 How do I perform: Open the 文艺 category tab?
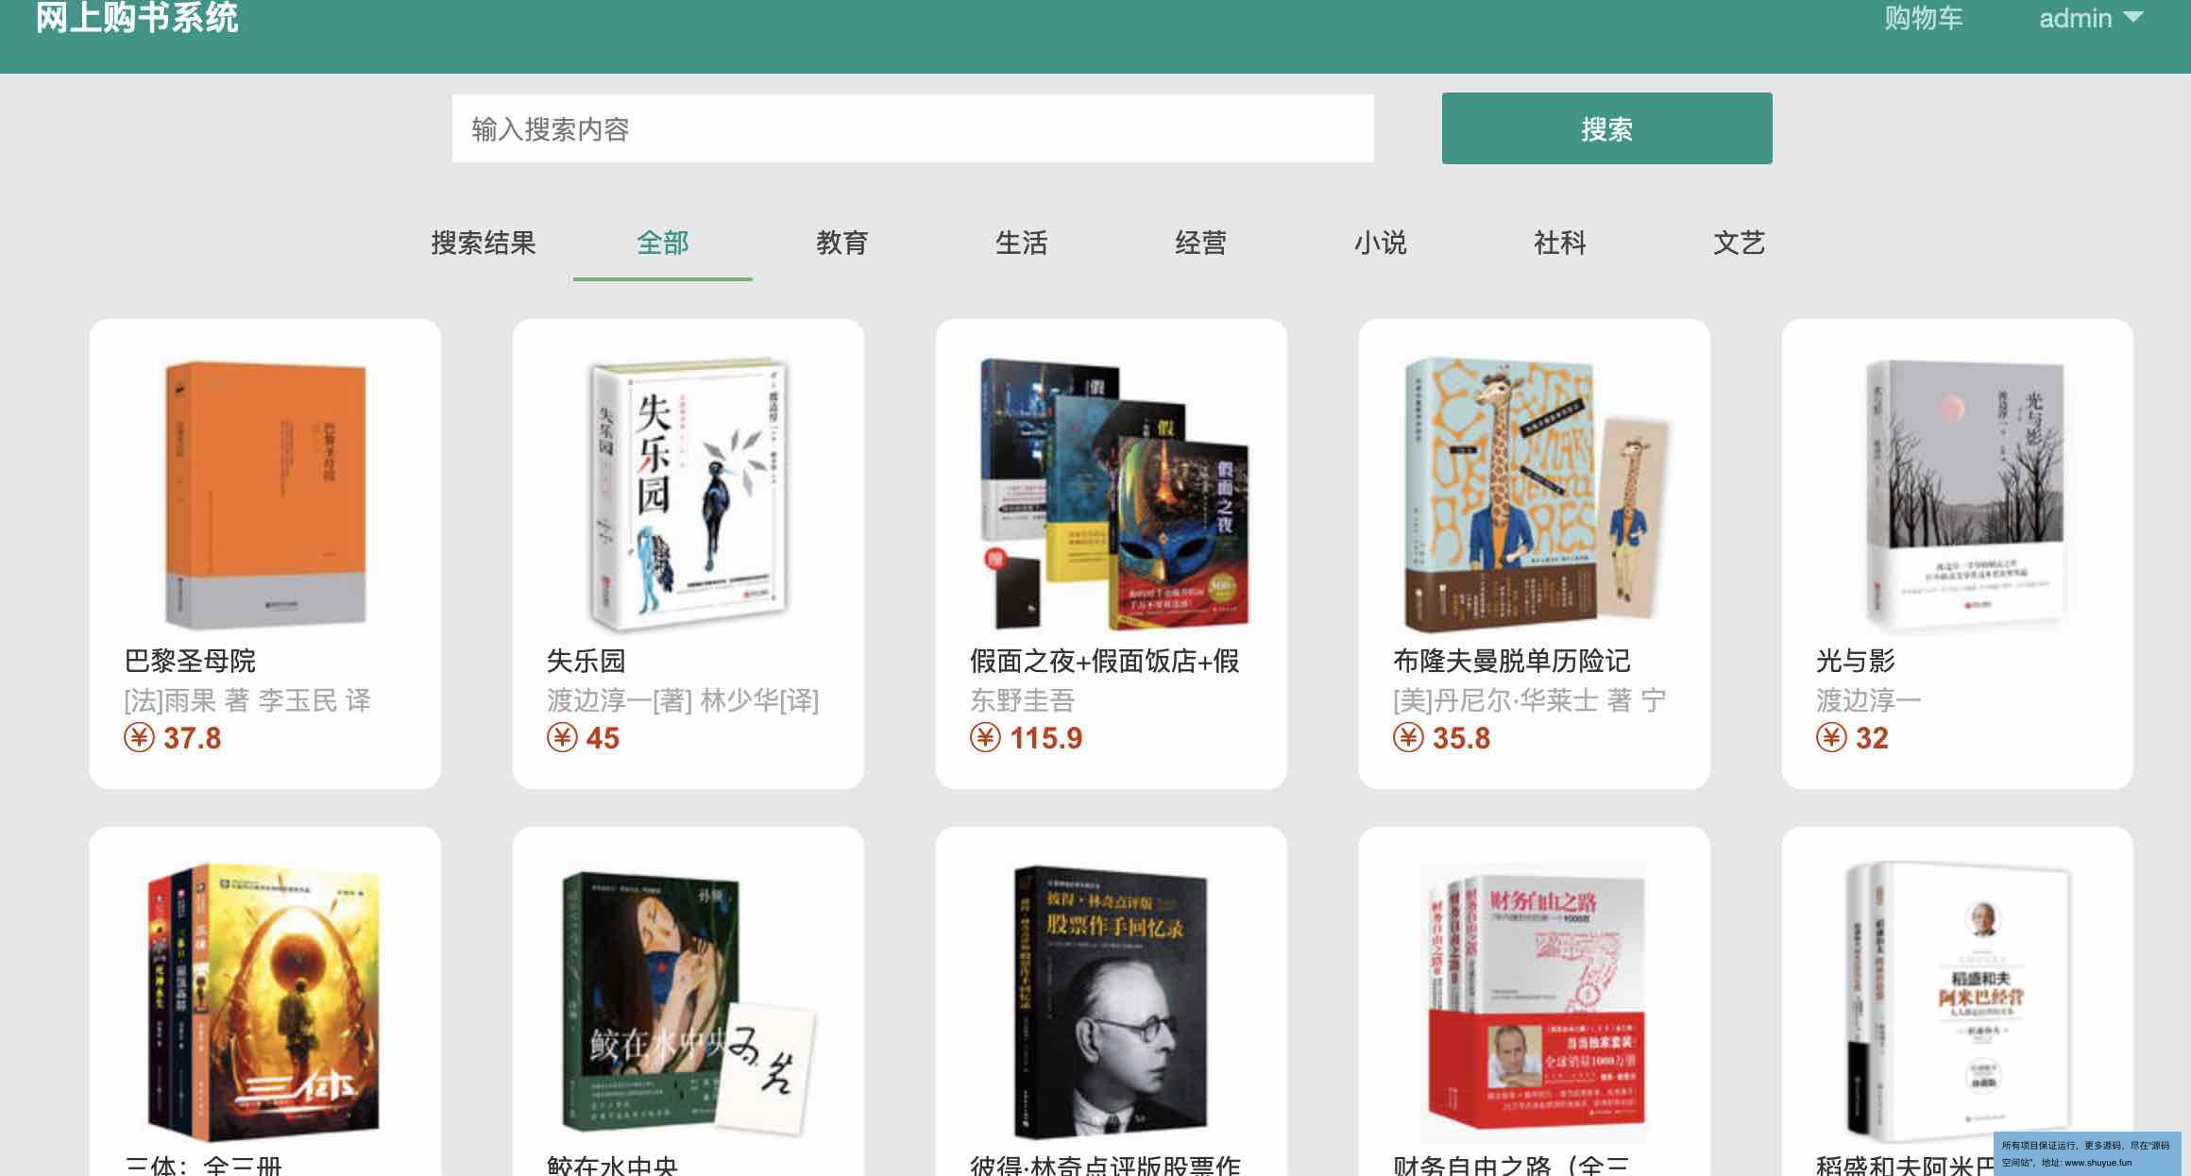1740,243
